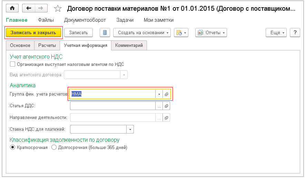305x178 pixels.
Task: Click the Home icon button
Action: point(13,8)
